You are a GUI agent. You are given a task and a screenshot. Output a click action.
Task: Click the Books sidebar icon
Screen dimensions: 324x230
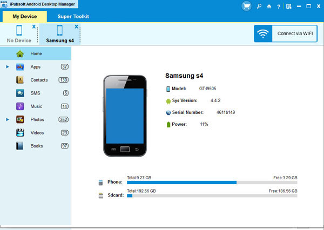[20, 146]
